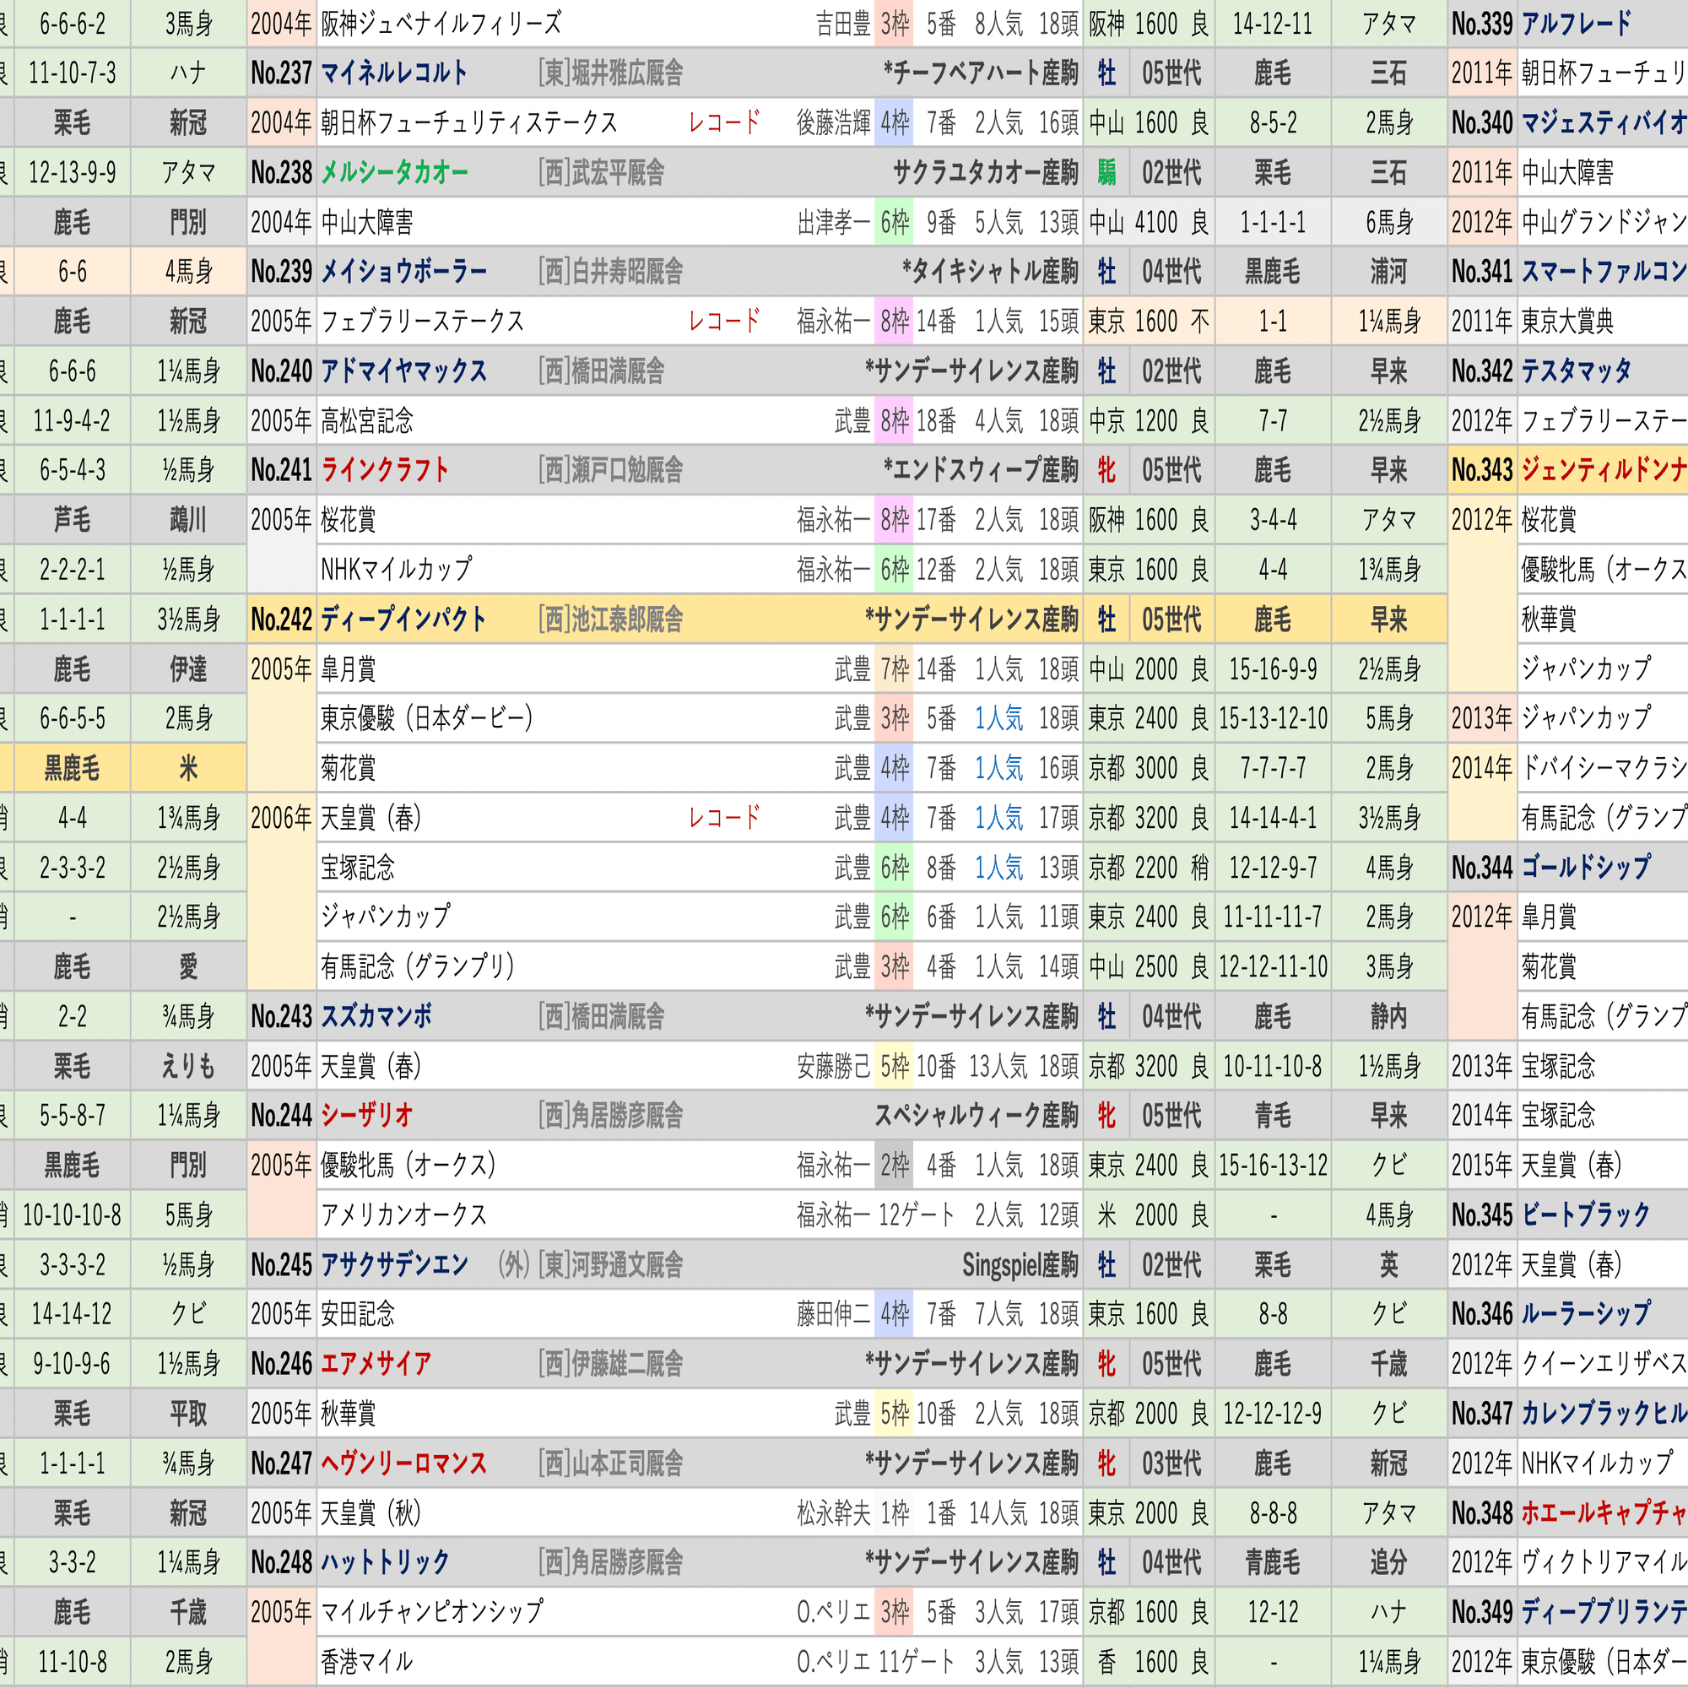Screen dimensions: 1688x1688
Task: Select the 菊花賞 race cell under ディープインパクト
Action: click(x=348, y=768)
